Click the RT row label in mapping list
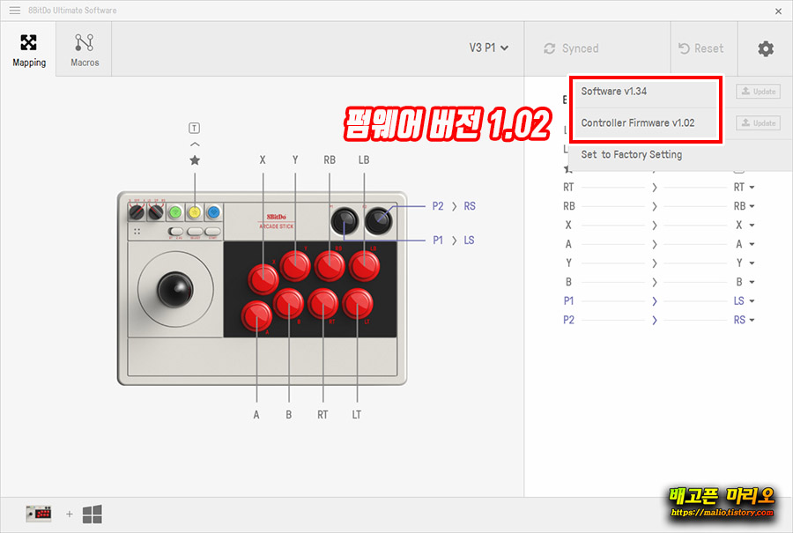The height and width of the screenshot is (533, 793). tap(568, 187)
